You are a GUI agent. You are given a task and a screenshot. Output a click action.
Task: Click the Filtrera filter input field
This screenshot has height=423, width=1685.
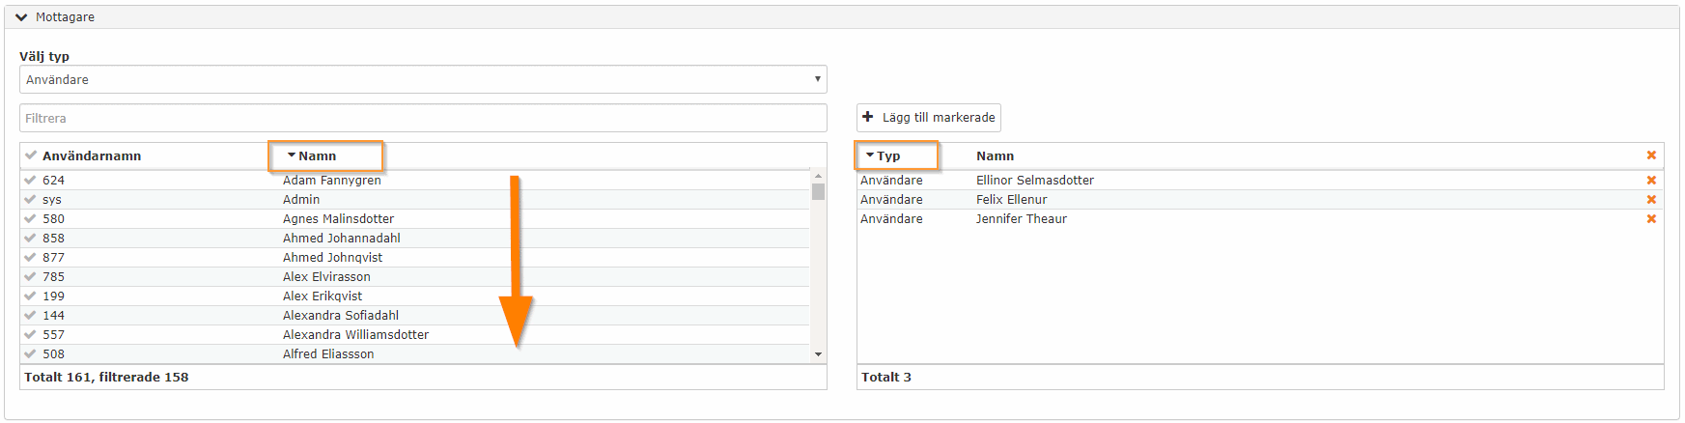[x=423, y=118]
